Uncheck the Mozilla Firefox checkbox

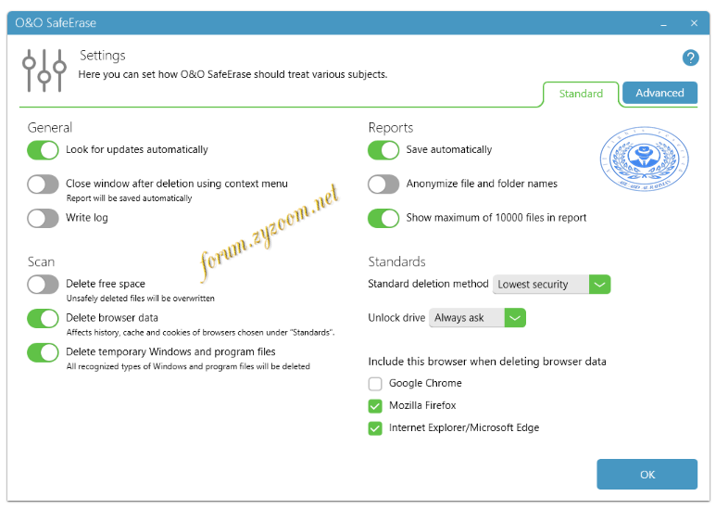[375, 406]
